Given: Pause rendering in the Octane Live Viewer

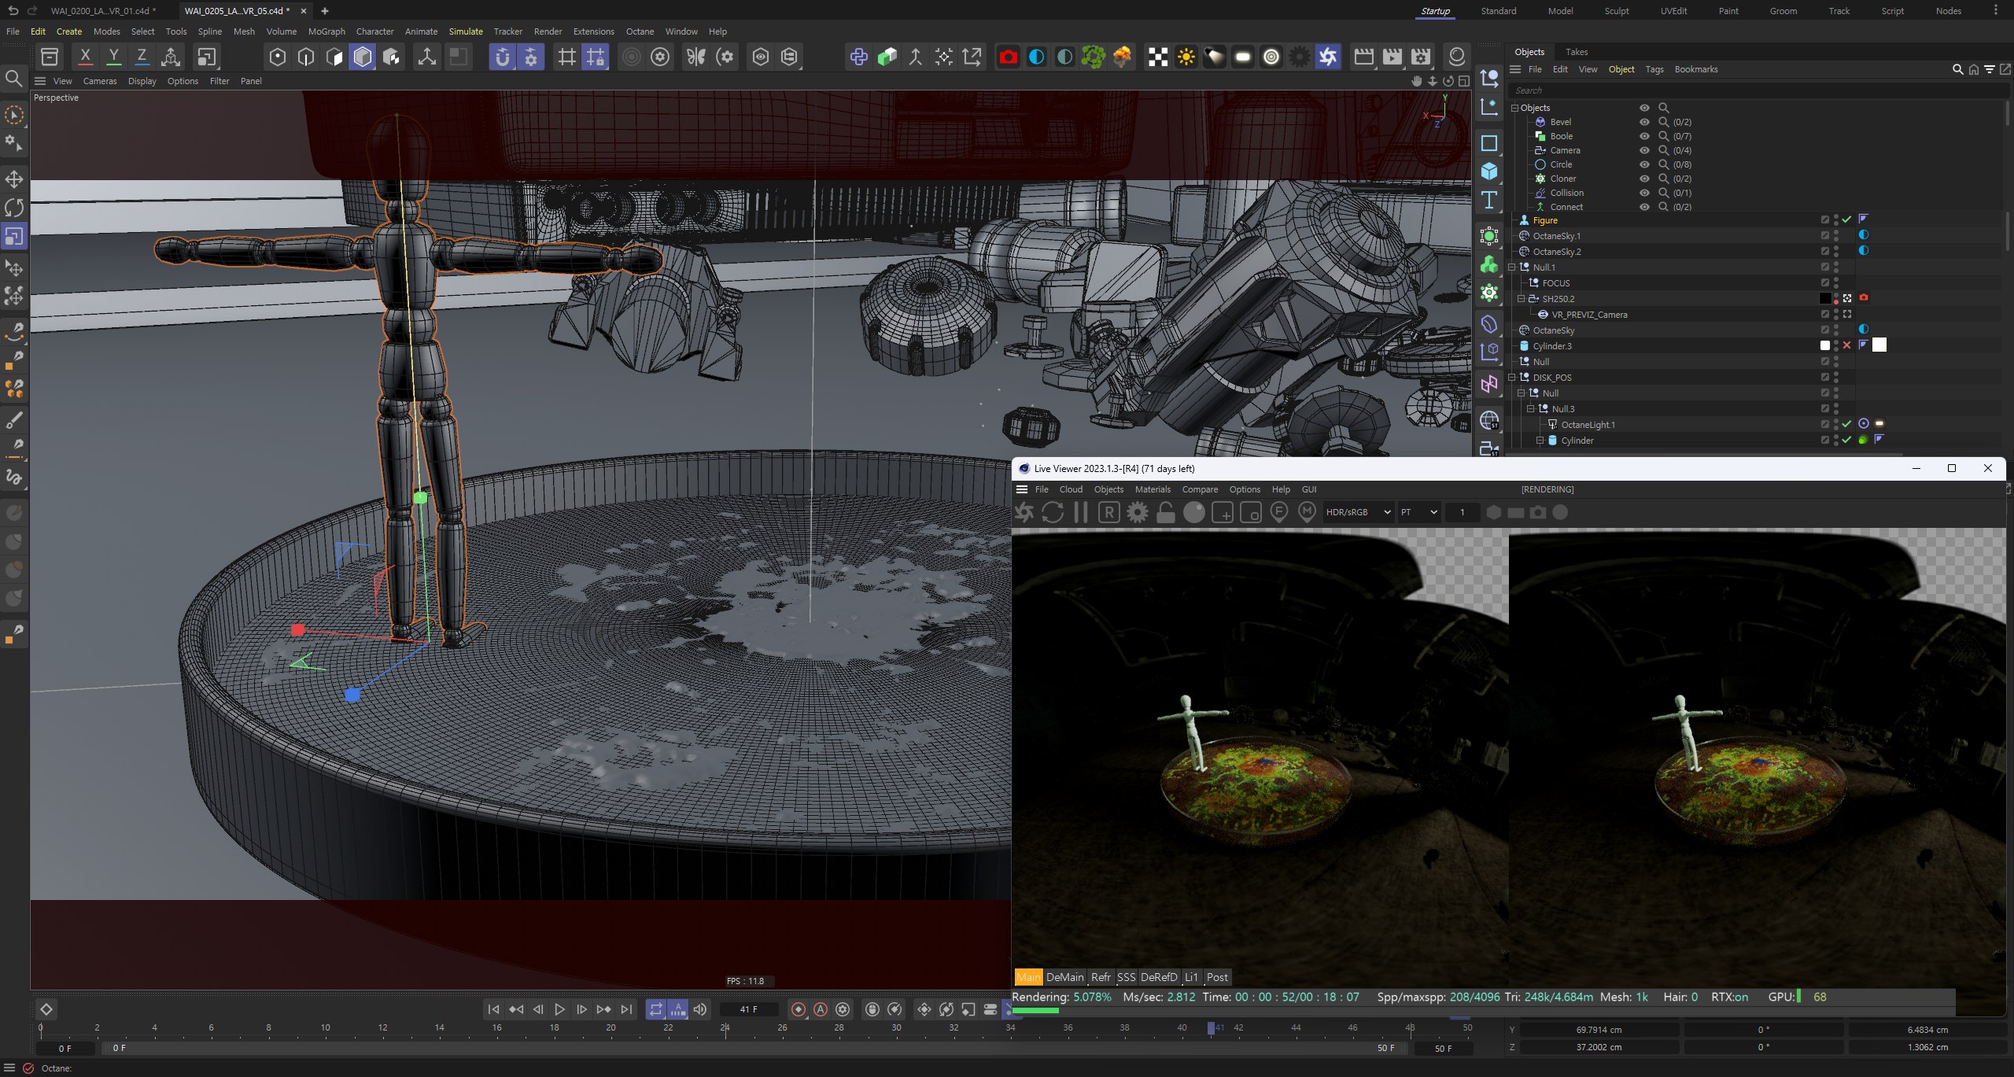Looking at the screenshot, I should pyautogui.click(x=1080, y=512).
